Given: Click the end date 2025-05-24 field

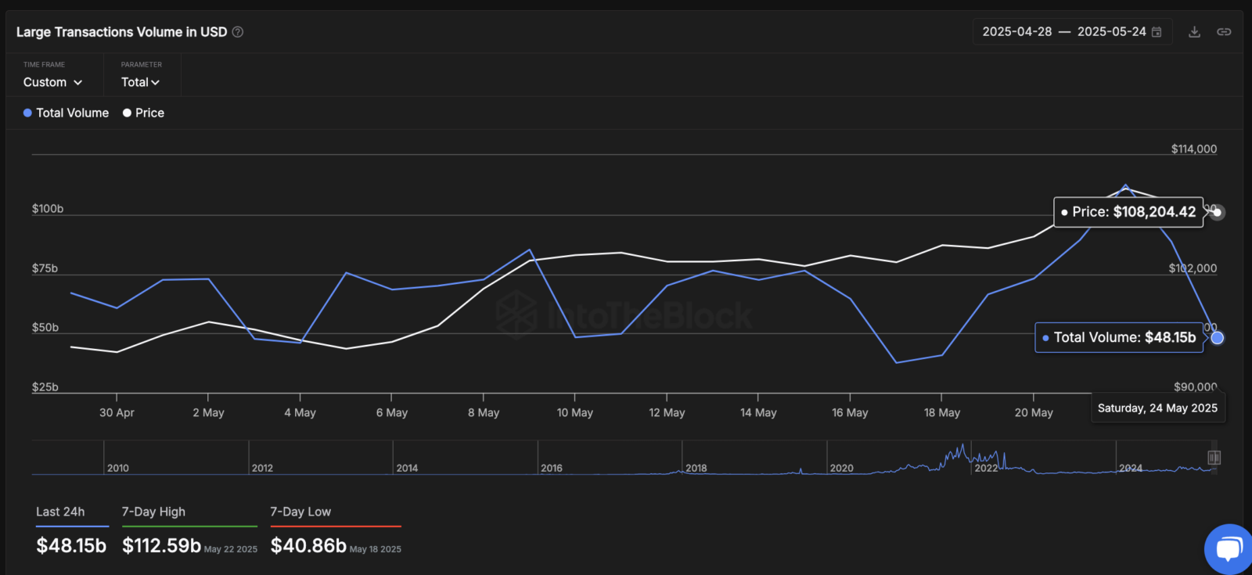Looking at the screenshot, I should click(x=1111, y=32).
